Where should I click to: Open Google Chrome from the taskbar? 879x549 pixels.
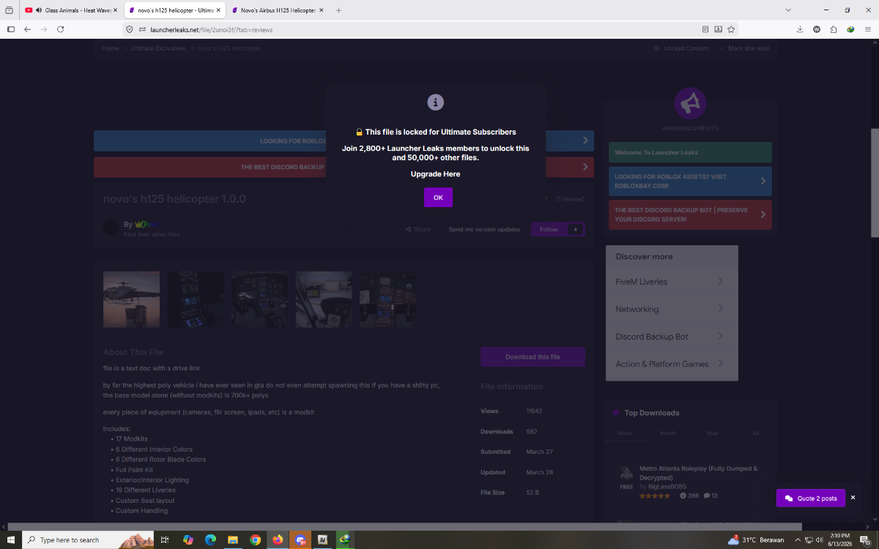pos(255,539)
